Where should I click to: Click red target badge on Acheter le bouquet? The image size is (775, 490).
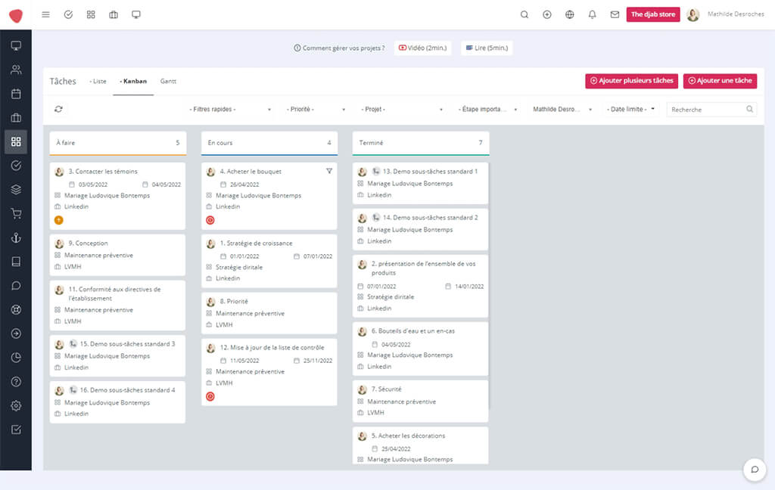[210, 220]
